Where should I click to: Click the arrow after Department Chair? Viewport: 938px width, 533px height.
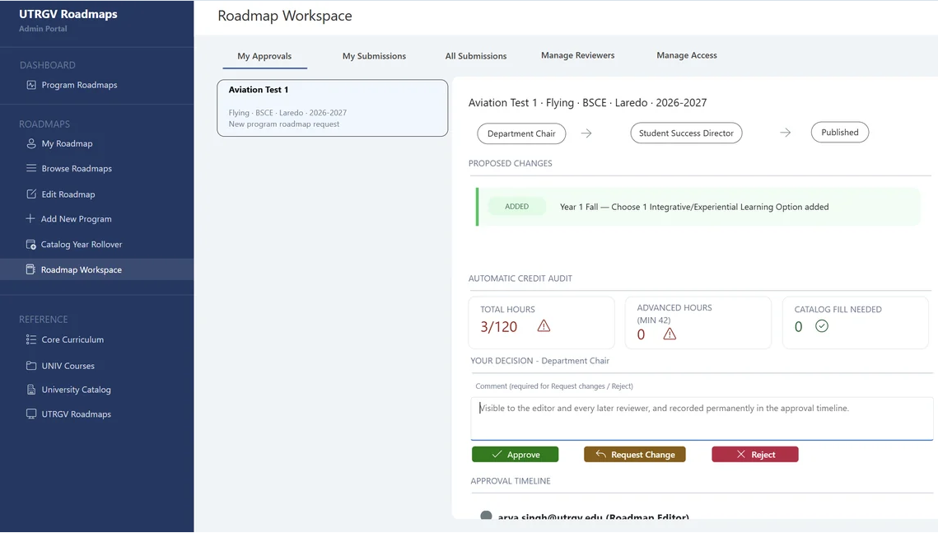pyautogui.click(x=586, y=133)
